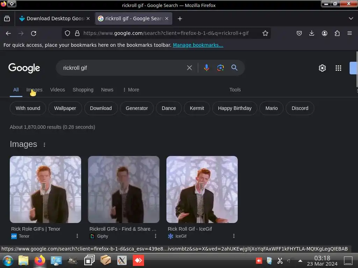The image size is (358, 268).
Task: Switch to the Shopping results tab
Action: (x=83, y=90)
